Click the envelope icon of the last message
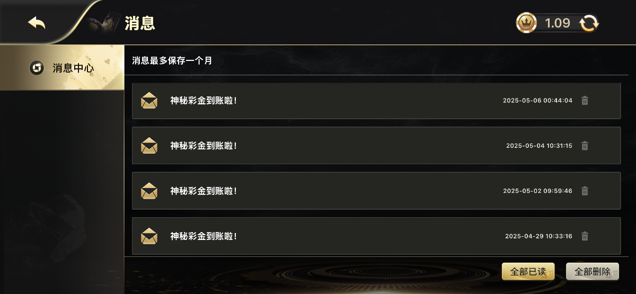The image size is (636, 294). click(x=149, y=236)
